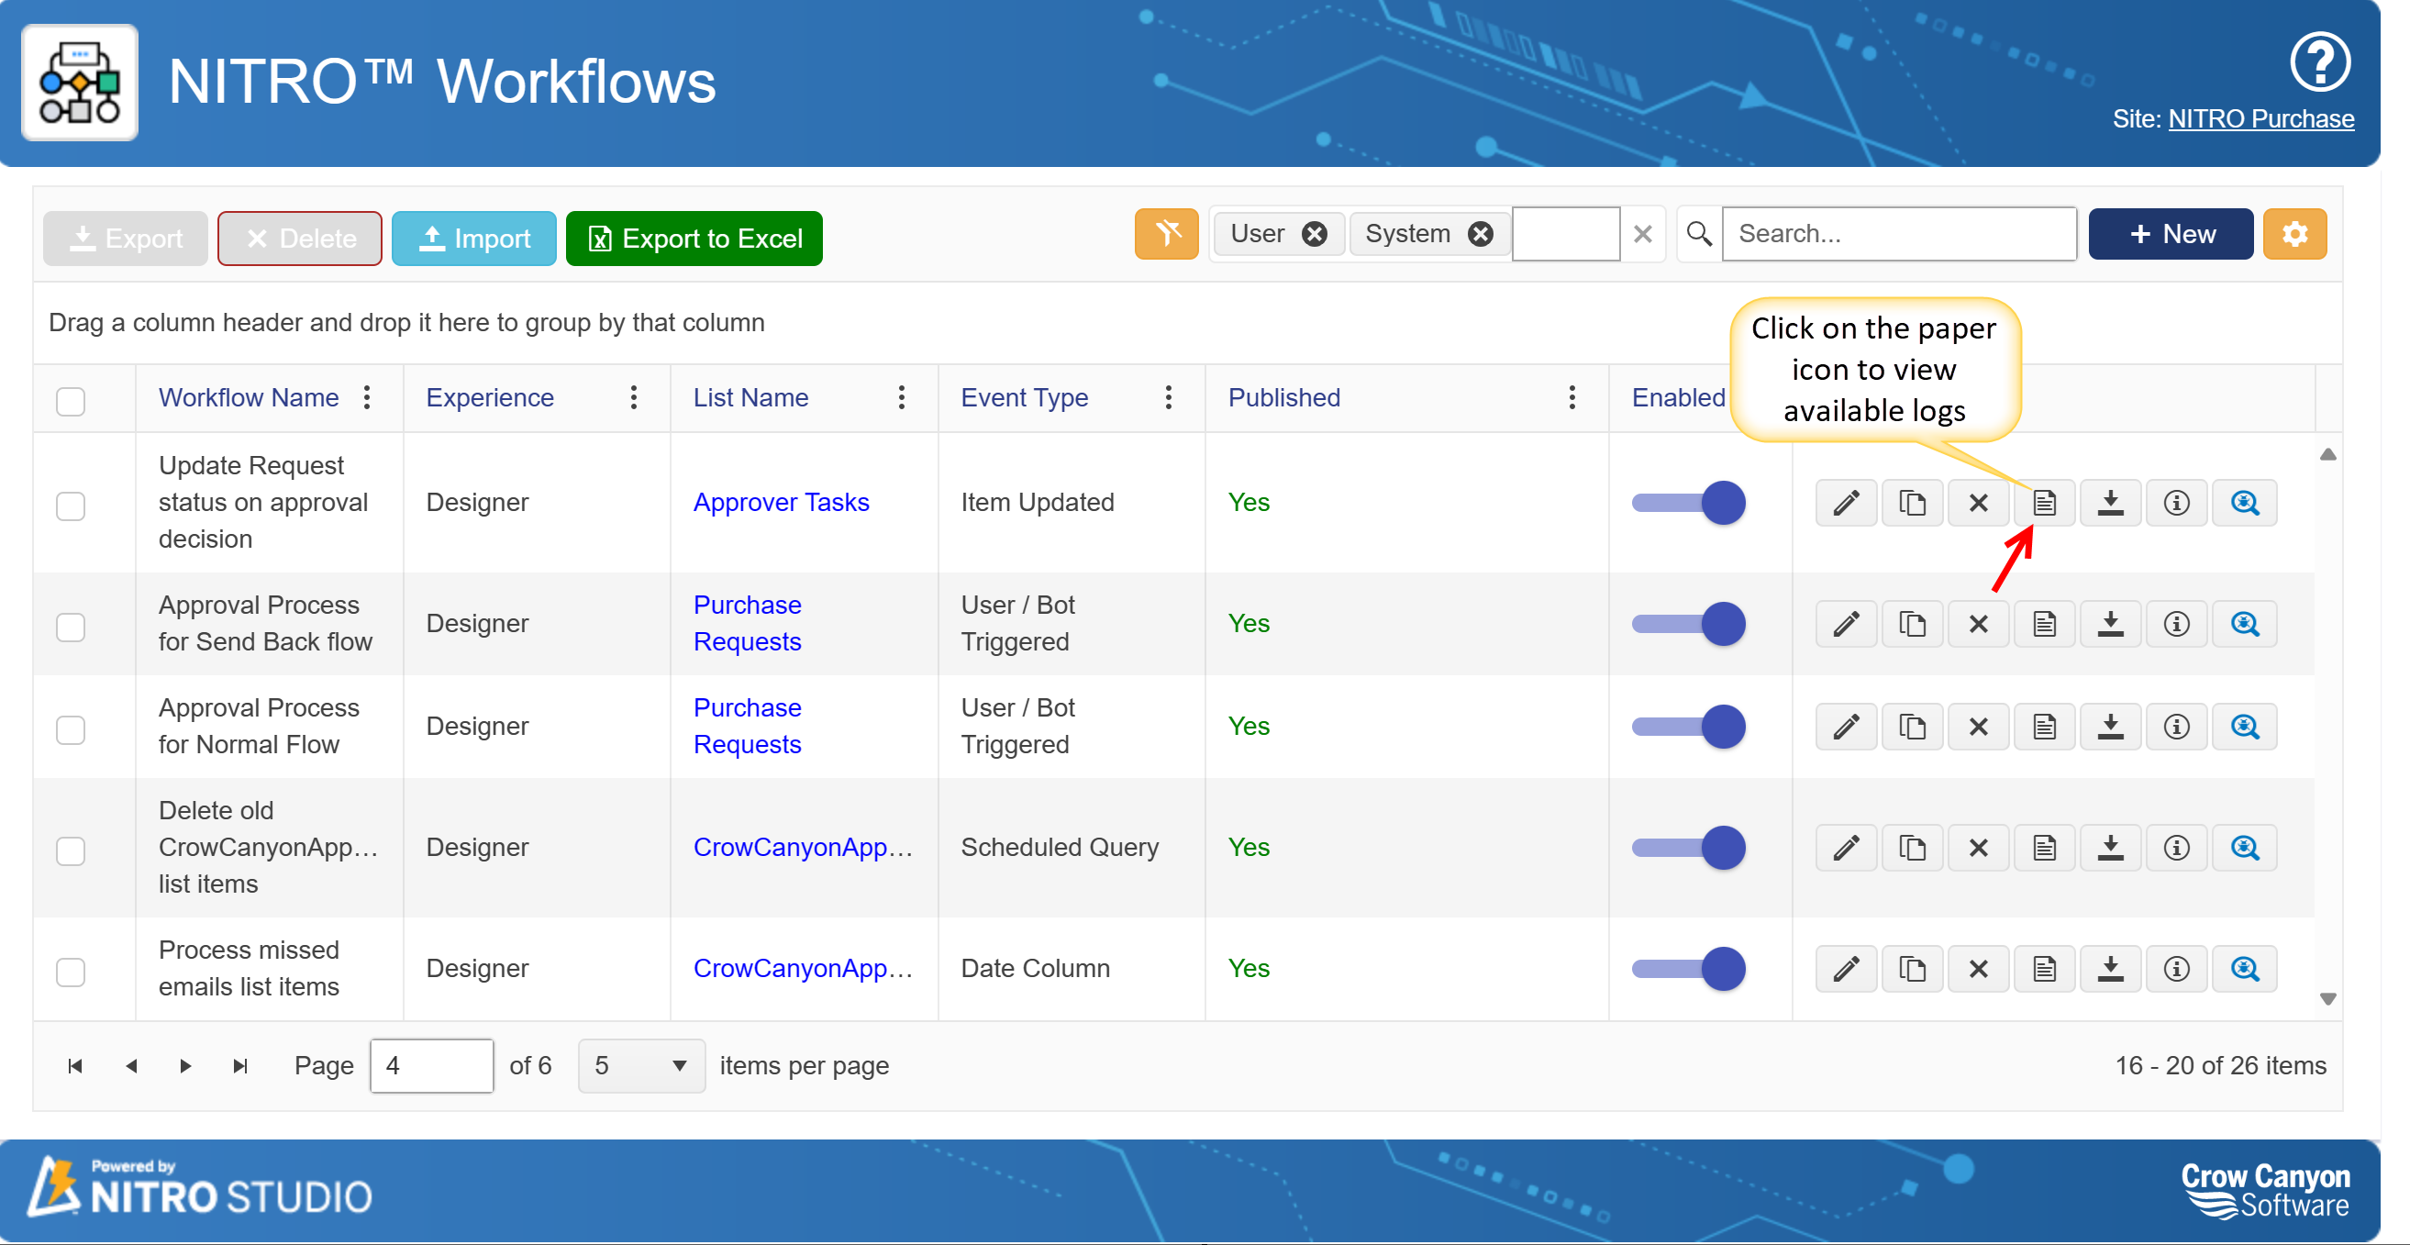Viewport: 2410px width, 1245px height.
Task: Click Export to Excel button
Action: pos(694,239)
